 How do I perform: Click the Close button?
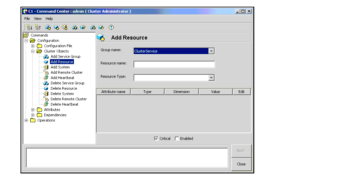click(241, 164)
